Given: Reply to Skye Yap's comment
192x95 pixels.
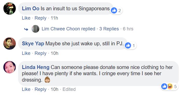Looking at the screenshot, I should (x=40, y=53).
